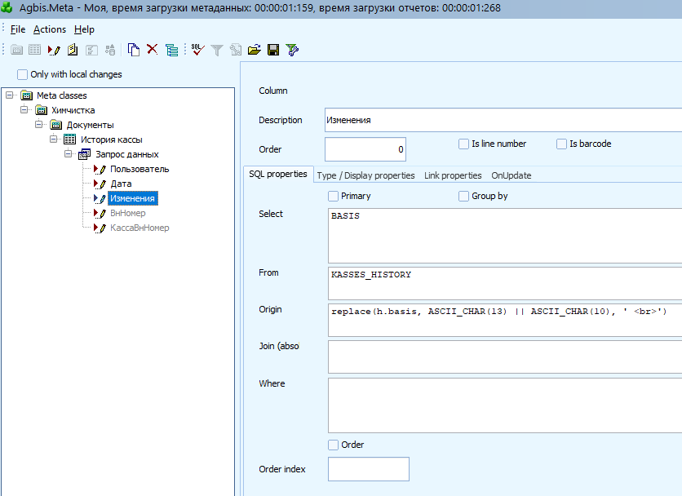The width and height of the screenshot is (682, 496).
Task: Select Пользователь column in the tree
Action: 139,169
